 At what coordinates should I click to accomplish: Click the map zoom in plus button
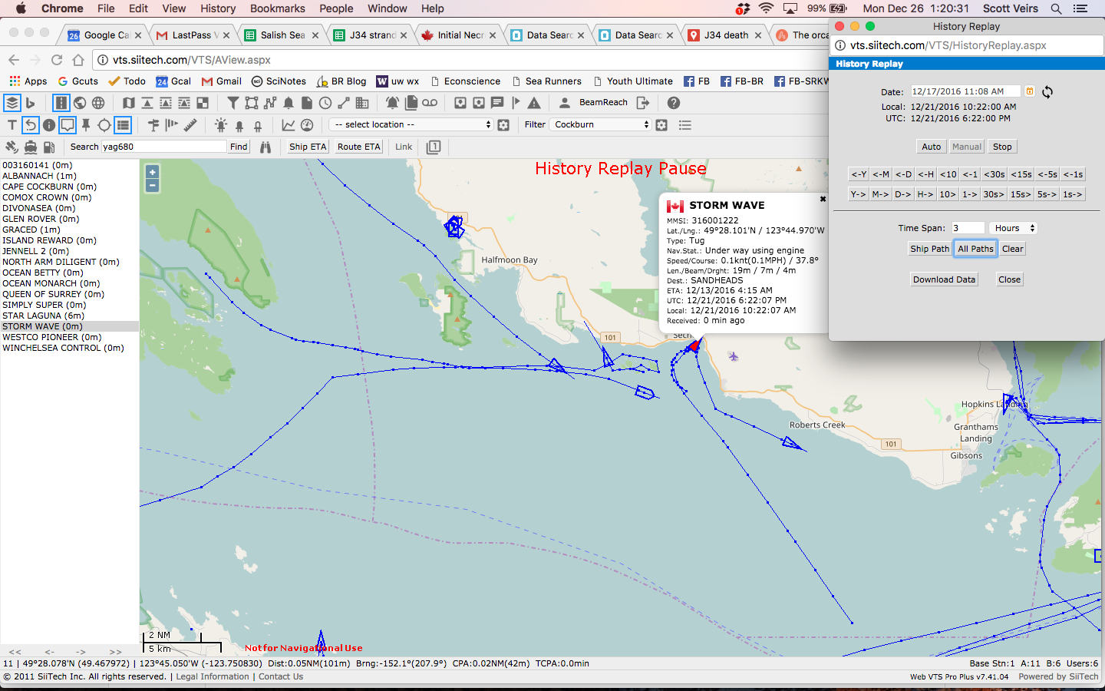[x=152, y=172]
